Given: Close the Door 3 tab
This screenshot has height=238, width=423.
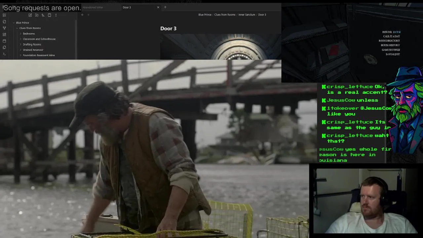Looking at the screenshot, I should pyautogui.click(x=158, y=7).
